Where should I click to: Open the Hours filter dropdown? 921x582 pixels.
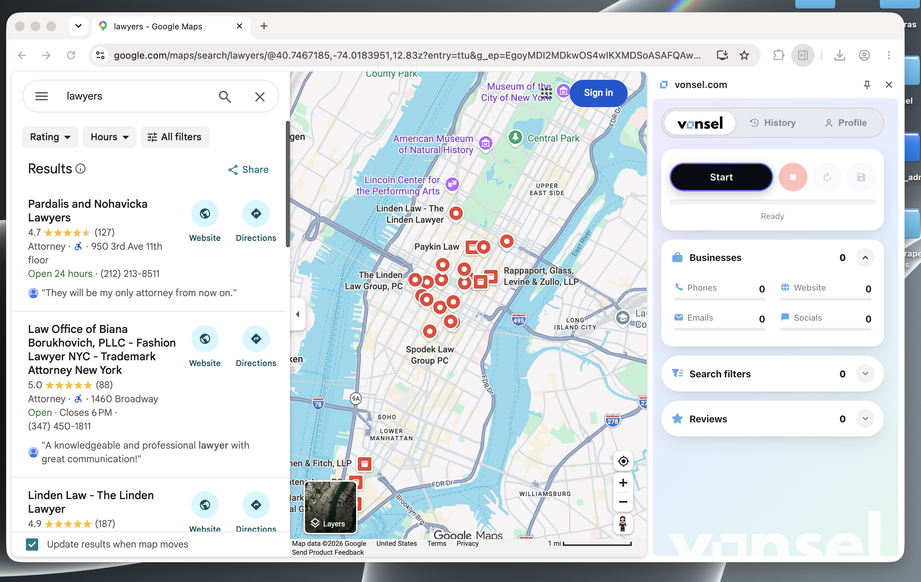point(109,137)
